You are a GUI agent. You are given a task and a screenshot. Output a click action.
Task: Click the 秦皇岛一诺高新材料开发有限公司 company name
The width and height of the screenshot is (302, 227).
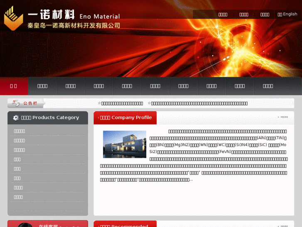(x=74, y=25)
